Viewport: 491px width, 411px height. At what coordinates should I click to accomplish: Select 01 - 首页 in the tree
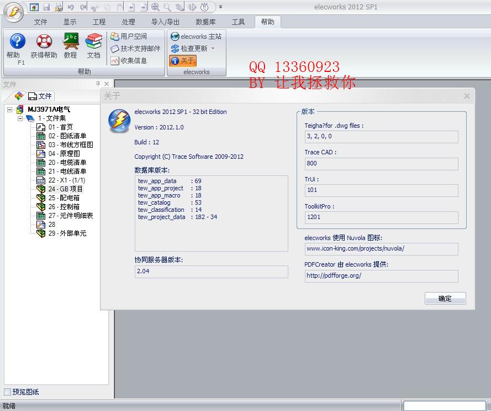61,127
